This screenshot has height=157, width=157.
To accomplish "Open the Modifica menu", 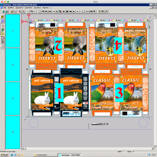I will 11,8.
